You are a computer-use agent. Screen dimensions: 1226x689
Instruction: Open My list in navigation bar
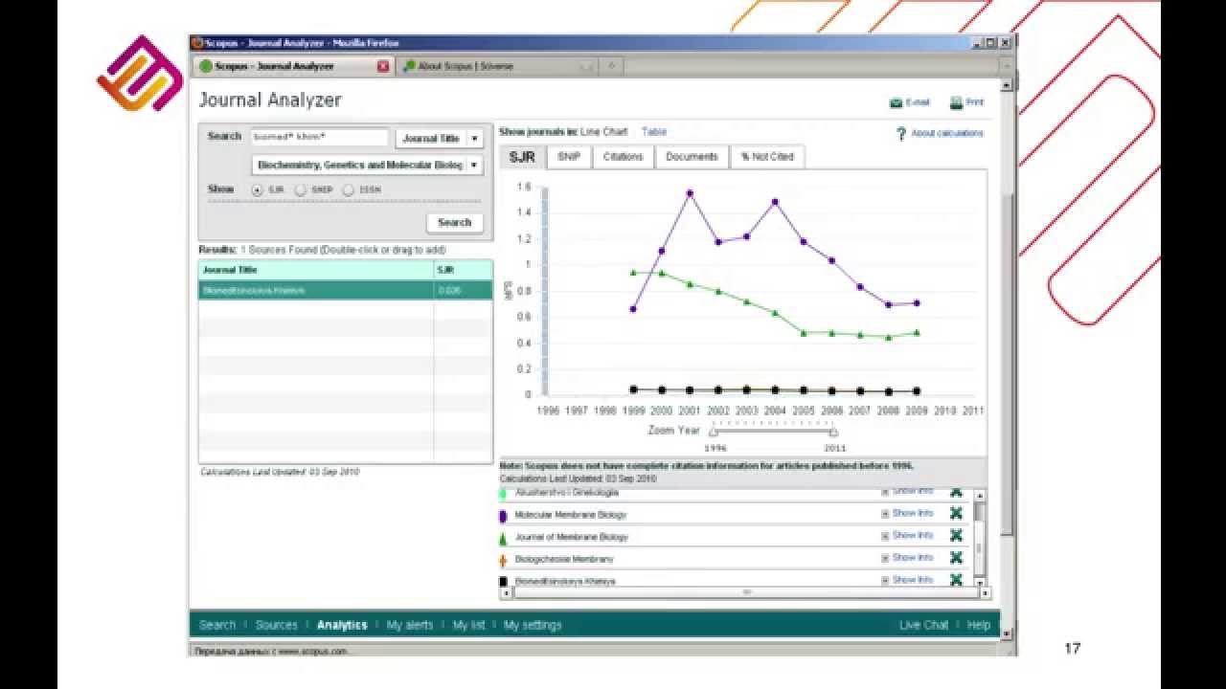point(468,625)
